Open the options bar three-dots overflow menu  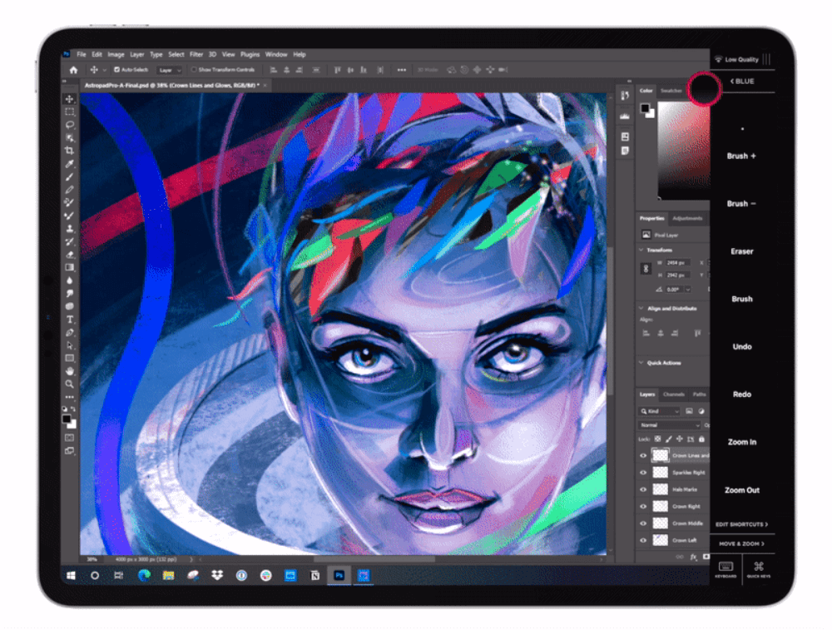[x=402, y=70]
